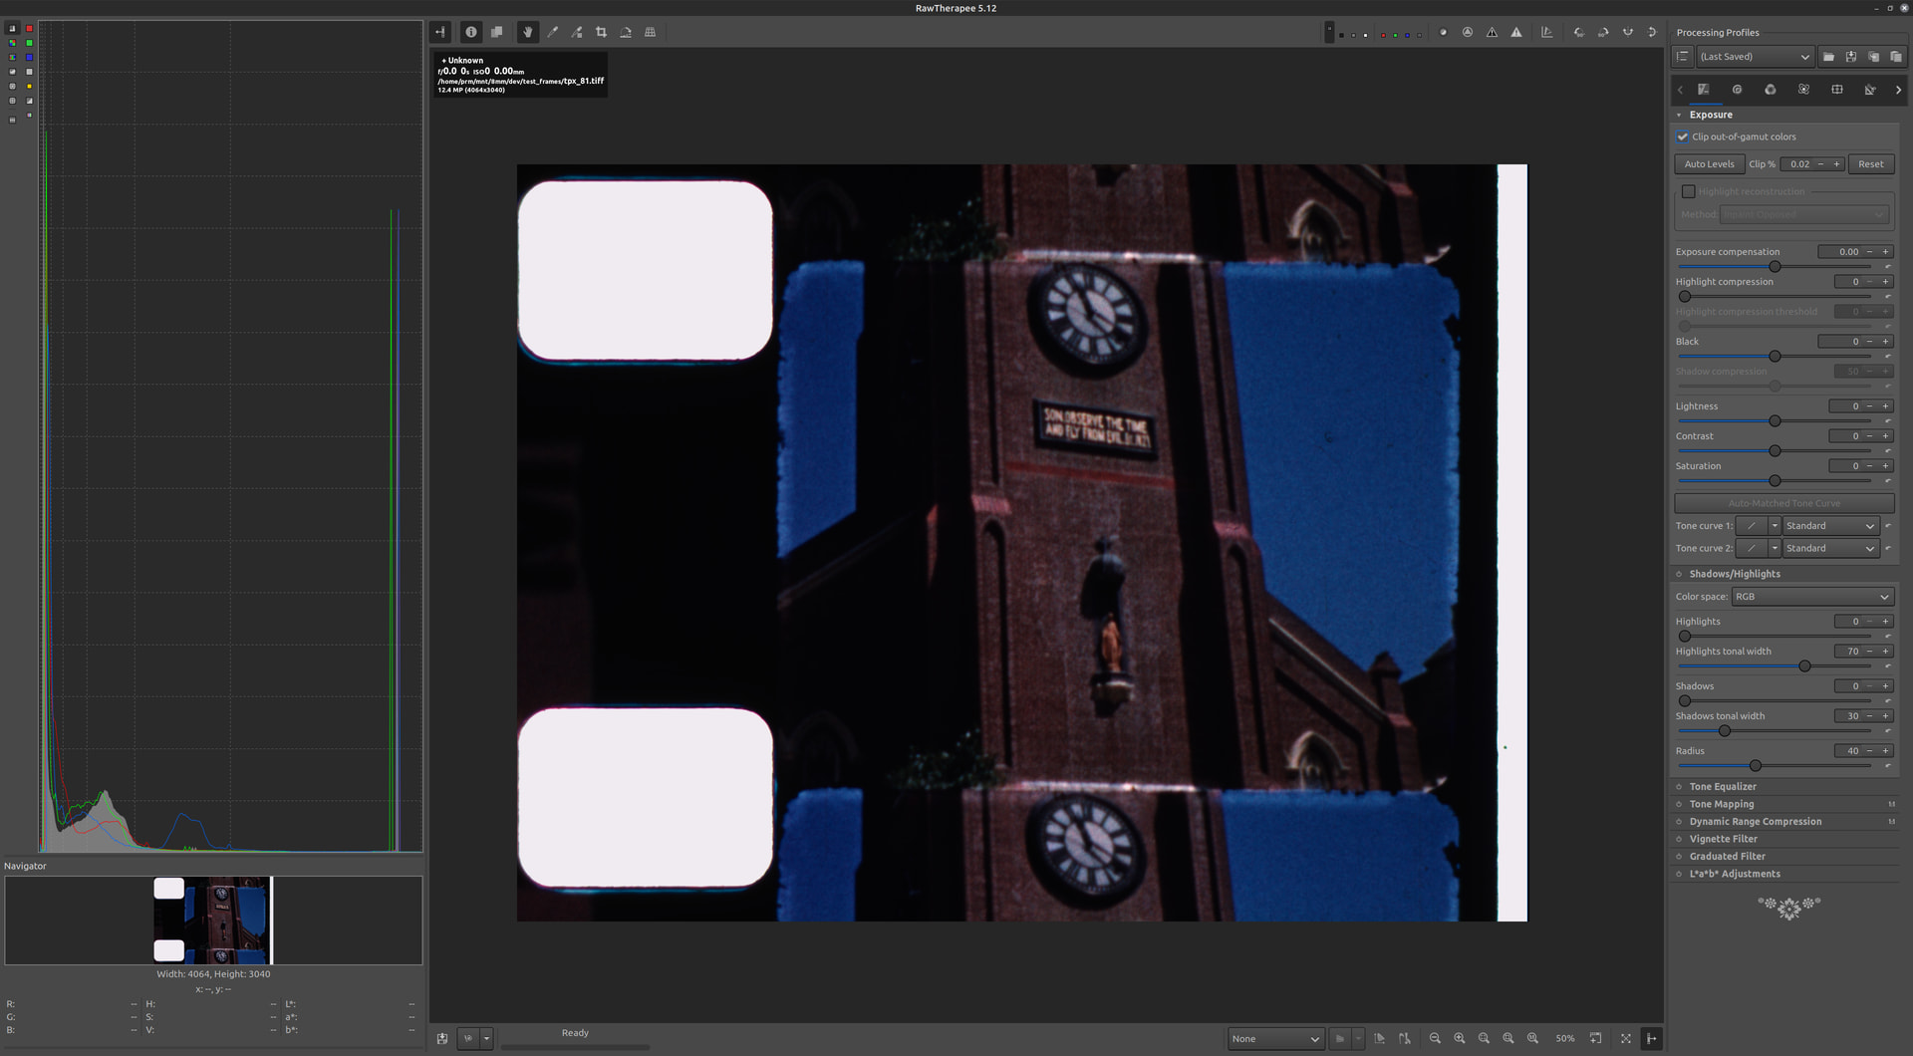Toggle the clipped highlights indication warning

coord(1516,32)
